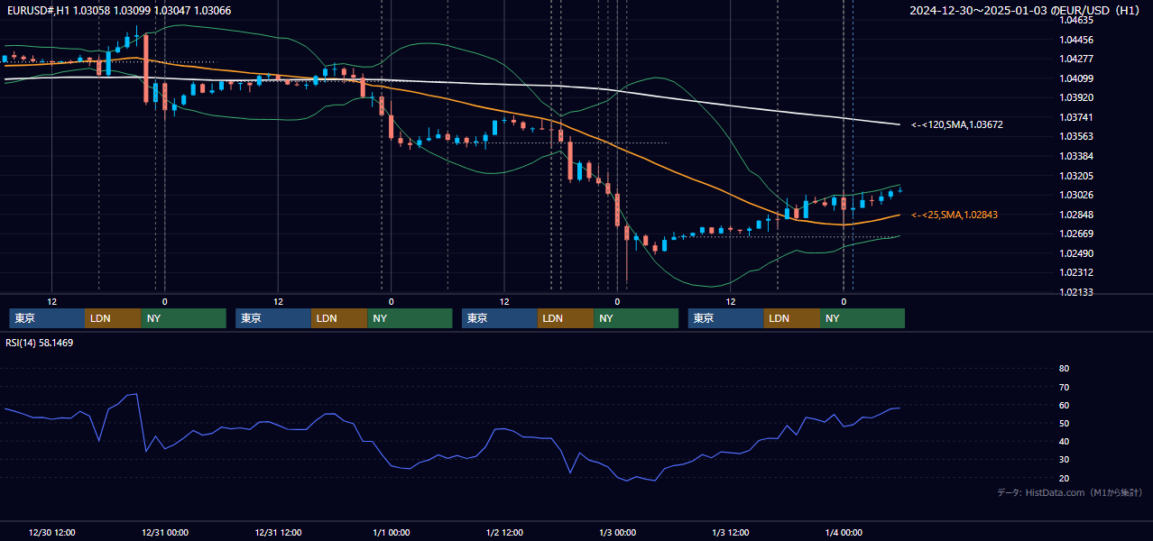
Task: Select the first LDN session box
Action: [x=113, y=318]
